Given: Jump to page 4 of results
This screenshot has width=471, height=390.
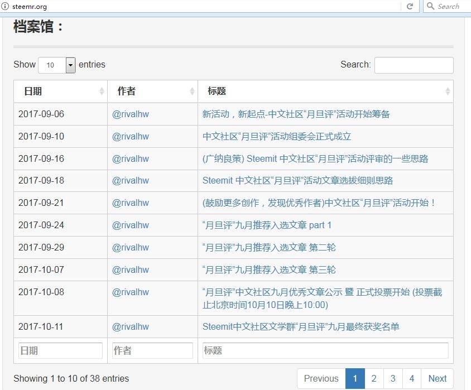Looking at the screenshot, I should point(411,378).
